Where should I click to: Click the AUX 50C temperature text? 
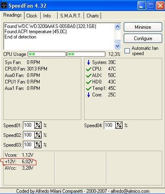[104, 75]
